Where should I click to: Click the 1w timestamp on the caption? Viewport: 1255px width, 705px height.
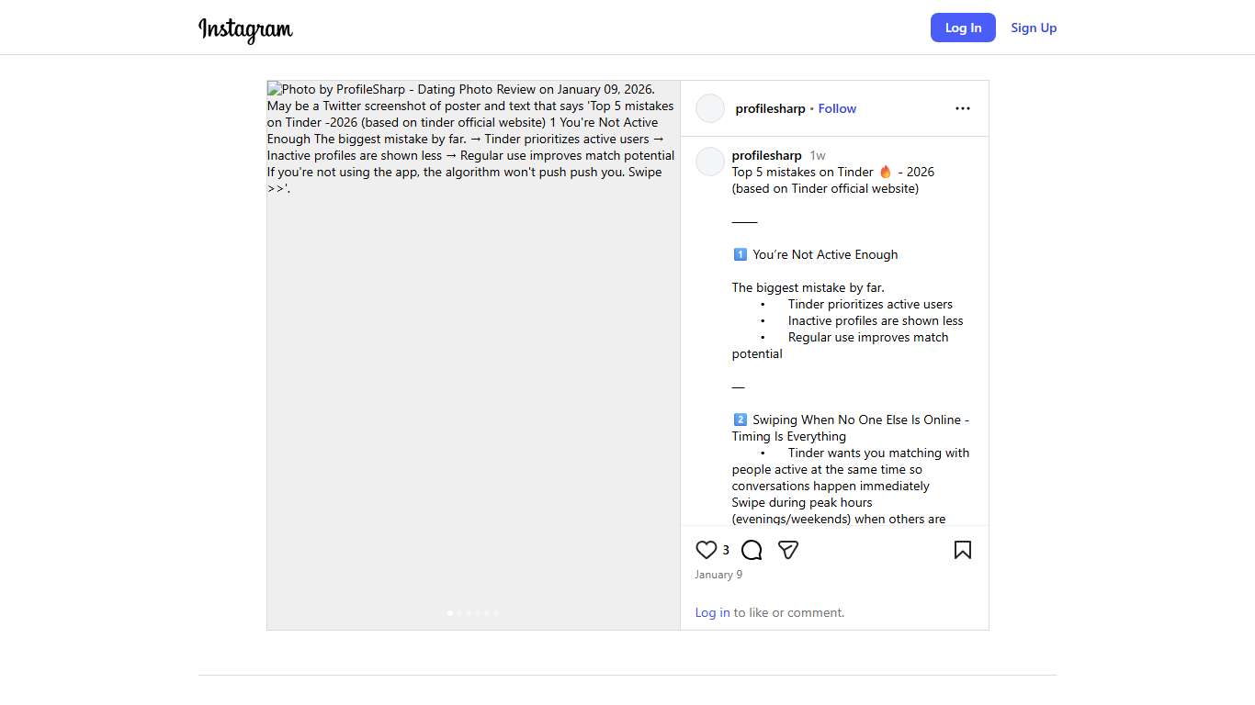(818, 155)
